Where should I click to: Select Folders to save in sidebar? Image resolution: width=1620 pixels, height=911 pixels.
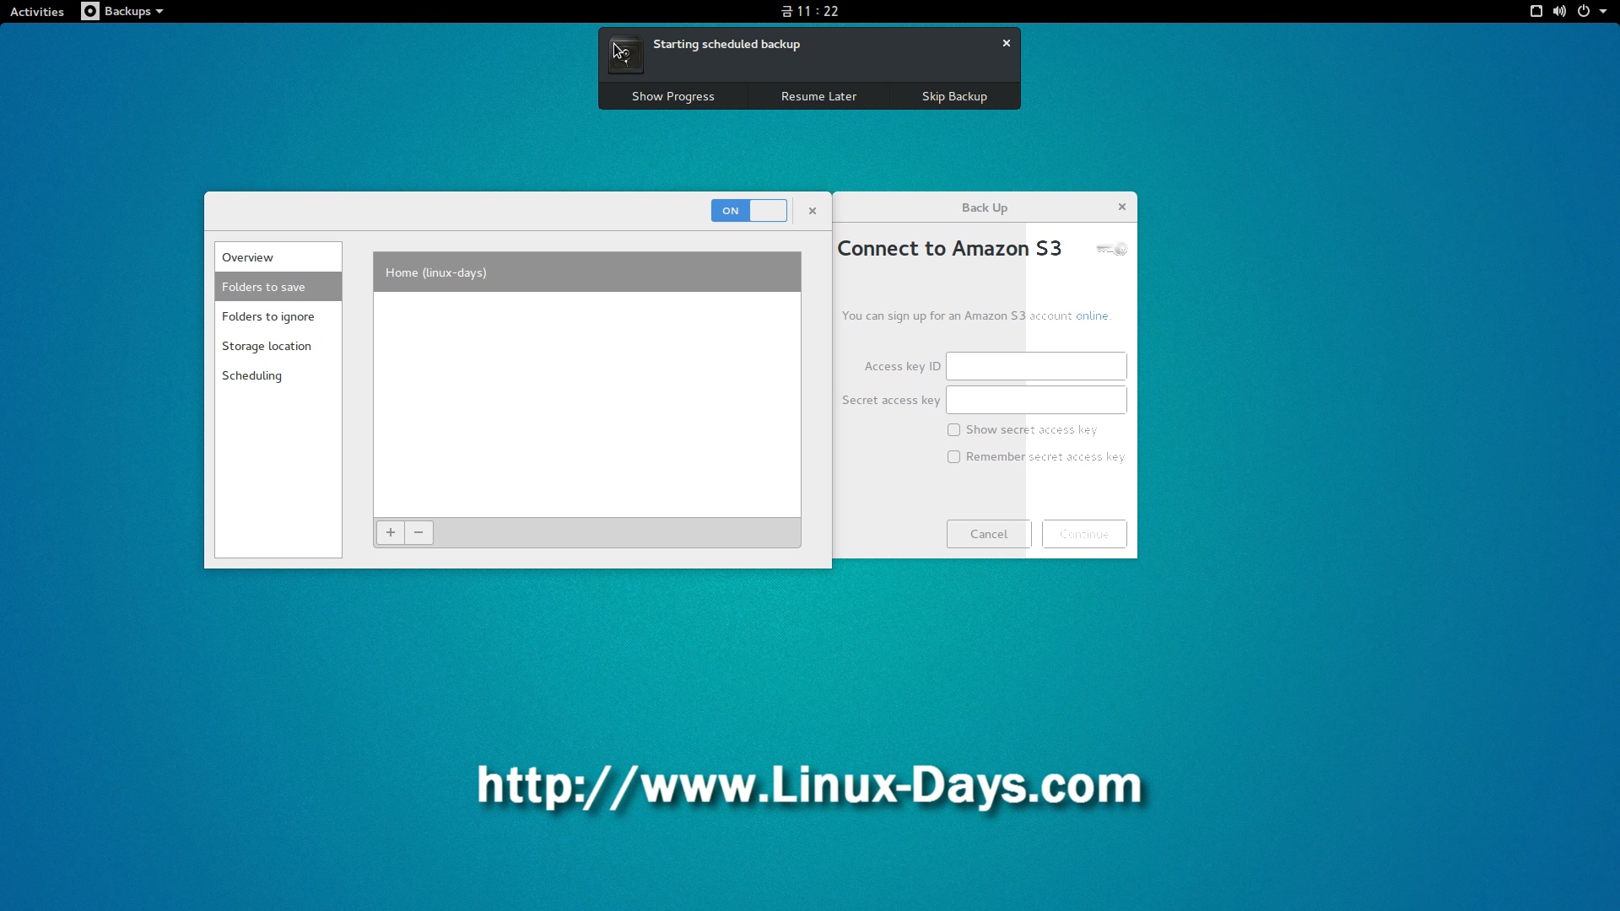coord(278,287)
